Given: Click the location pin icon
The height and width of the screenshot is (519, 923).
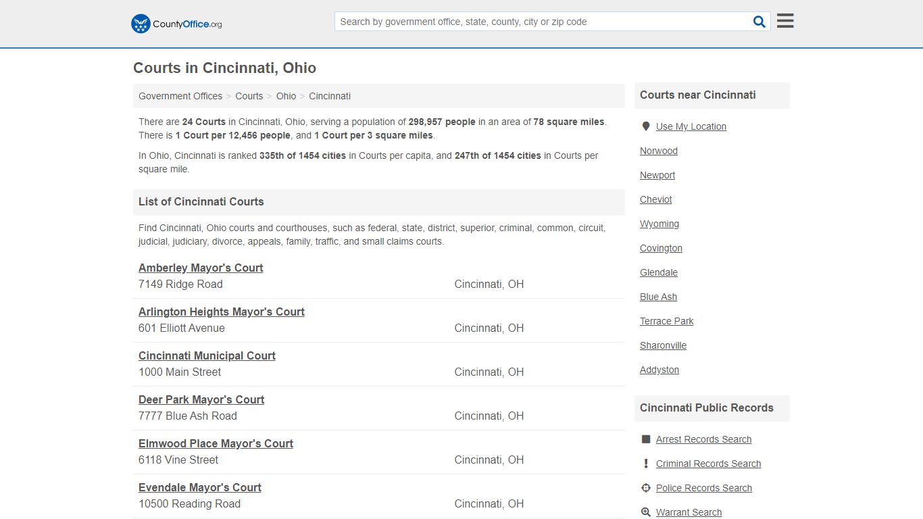Looking at the screenshot, I should 645,126.
